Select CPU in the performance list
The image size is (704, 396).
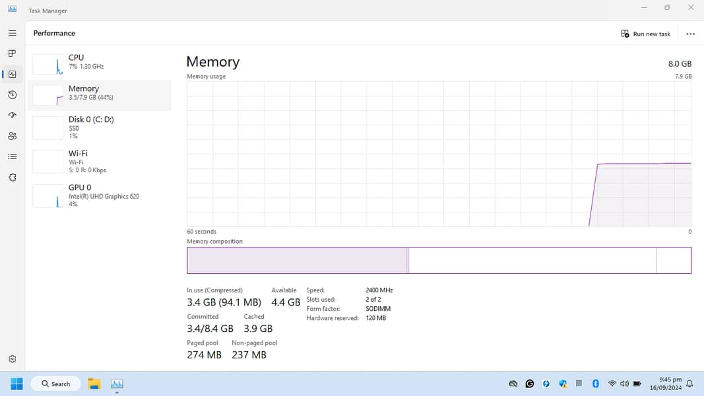click(x=99, y=62)
